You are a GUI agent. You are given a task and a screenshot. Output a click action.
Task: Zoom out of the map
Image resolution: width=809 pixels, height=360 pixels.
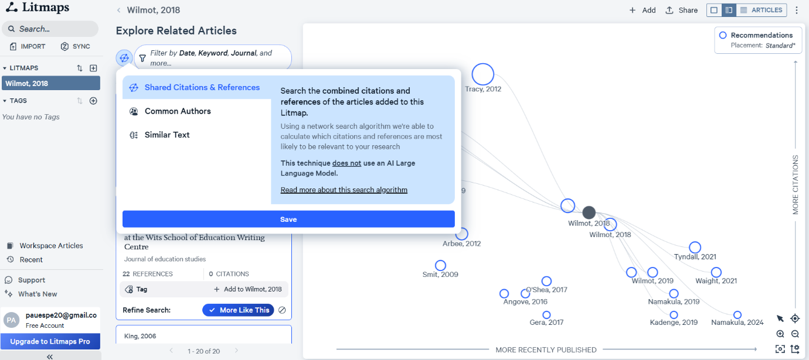(795, 334)
